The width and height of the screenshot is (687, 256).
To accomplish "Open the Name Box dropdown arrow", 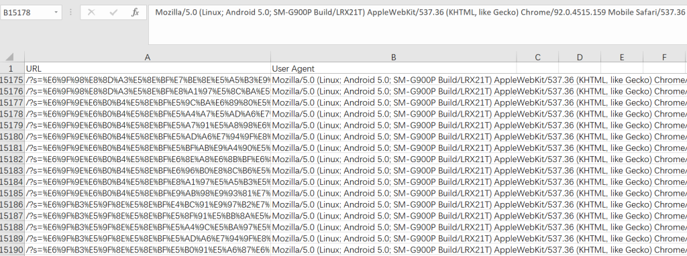I will (x=56, y=12).
